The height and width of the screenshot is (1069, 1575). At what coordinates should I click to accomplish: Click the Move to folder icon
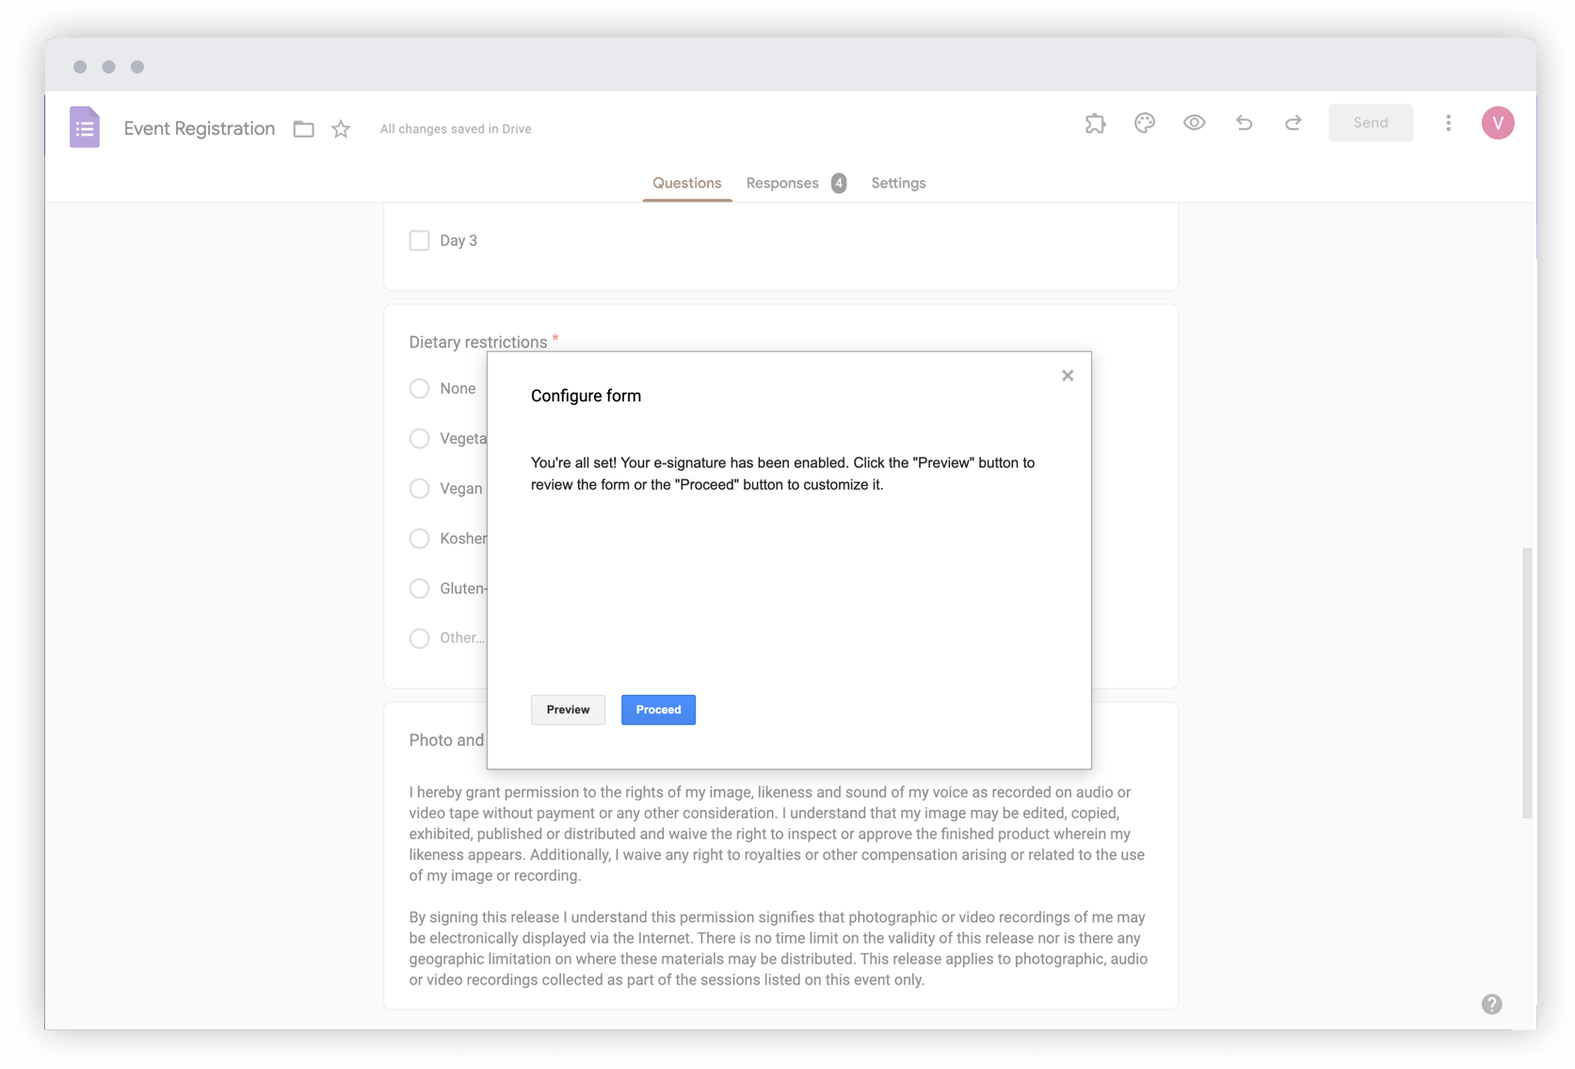click(303, 128)
